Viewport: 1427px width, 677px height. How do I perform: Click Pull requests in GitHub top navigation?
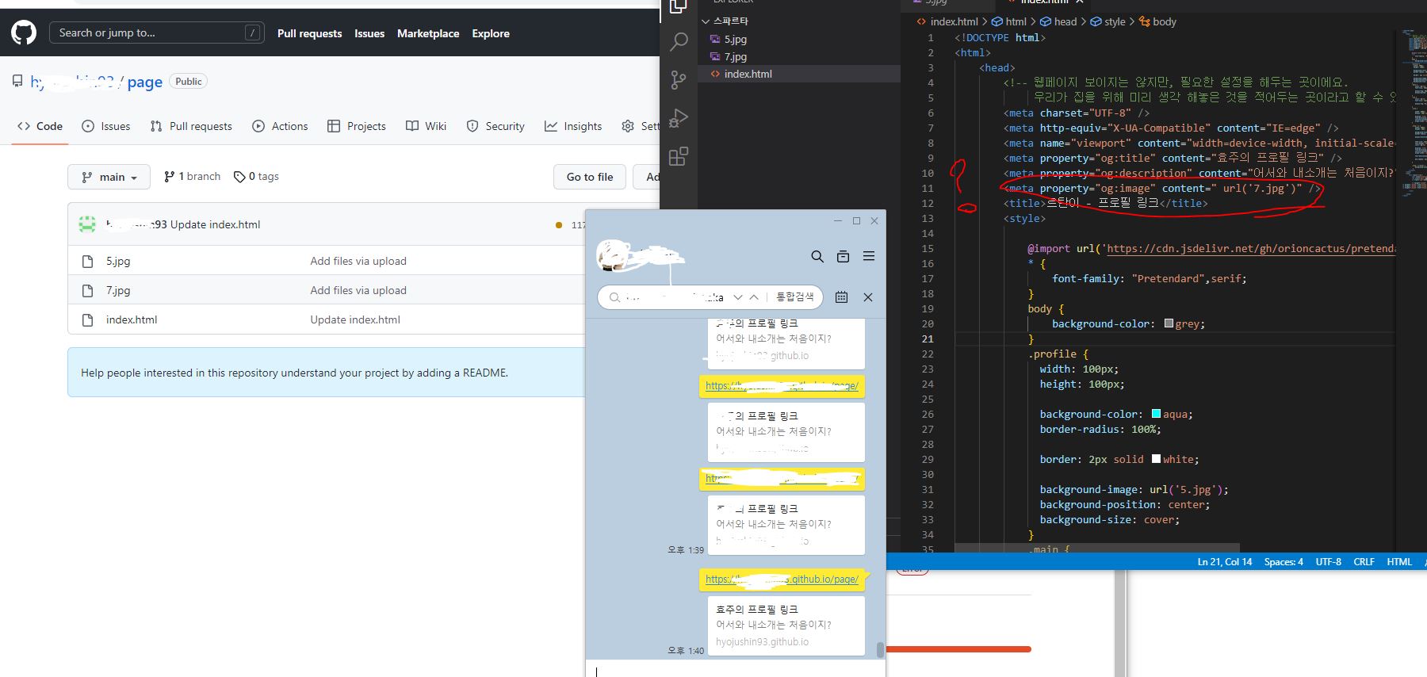[309, 33]
